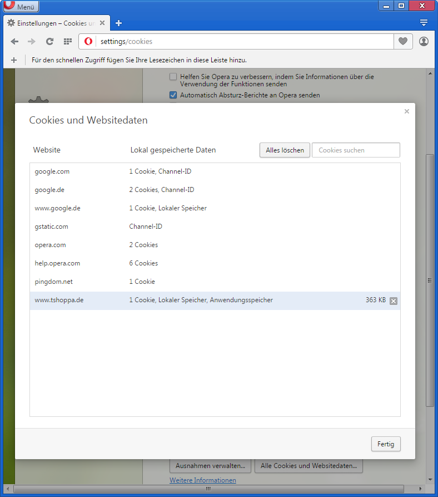Open the Opera Menü button
The image size is (438, 497).
(21, 6)
